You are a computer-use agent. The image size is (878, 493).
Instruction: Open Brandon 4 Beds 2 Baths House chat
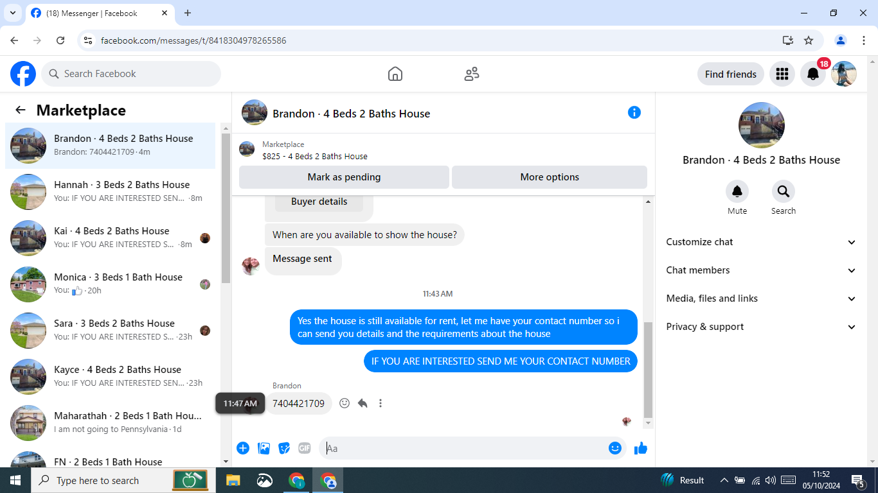(111, 146)
